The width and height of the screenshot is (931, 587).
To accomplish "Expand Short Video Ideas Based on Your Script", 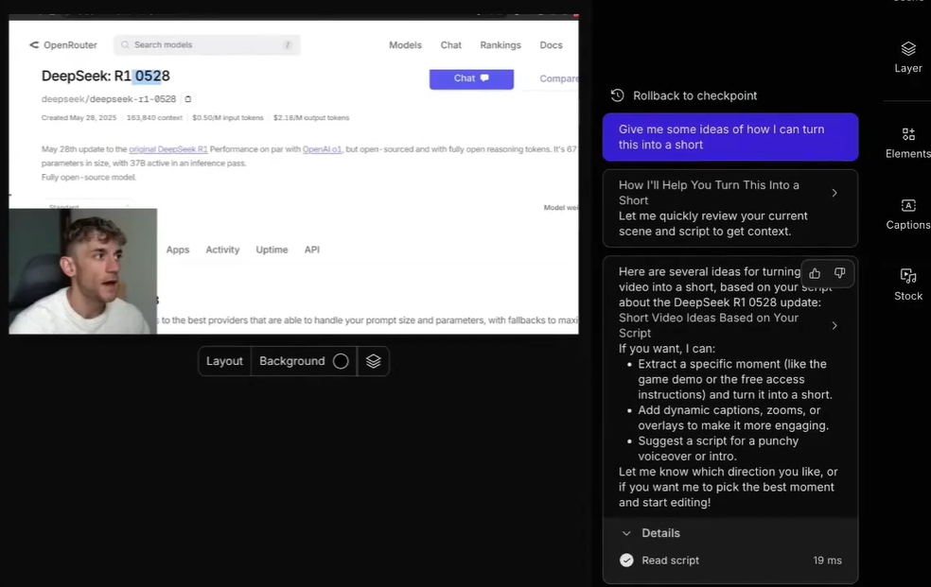I will [x=834, y=325].
